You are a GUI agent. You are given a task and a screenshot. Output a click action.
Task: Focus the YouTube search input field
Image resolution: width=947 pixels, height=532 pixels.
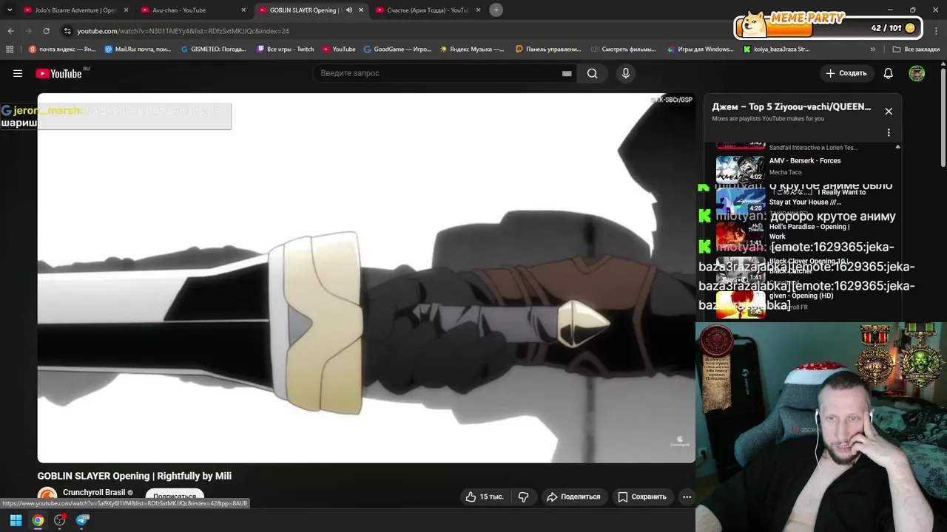pos(437,73)
